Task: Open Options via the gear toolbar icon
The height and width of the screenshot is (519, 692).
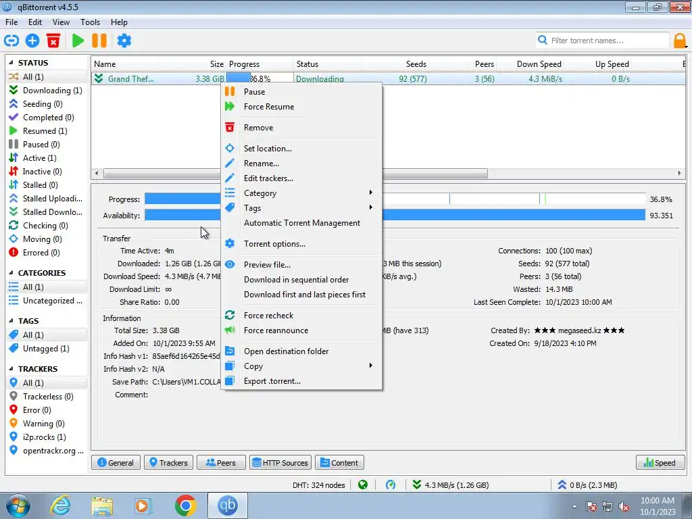Action: [124, 41]
